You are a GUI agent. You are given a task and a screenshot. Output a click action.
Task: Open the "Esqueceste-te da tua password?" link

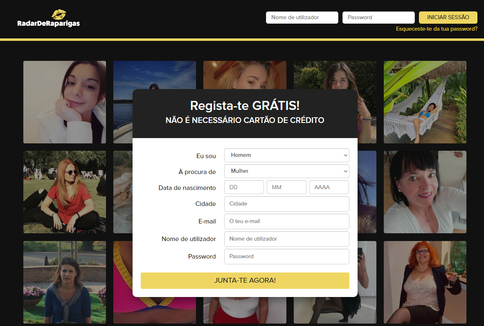tap(437, 29)
